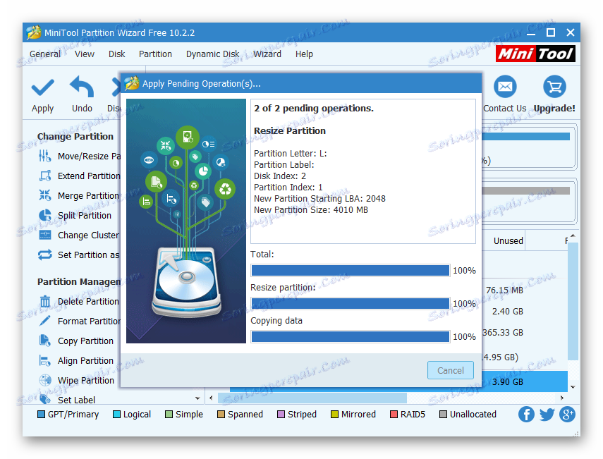
Task: Click the Undo toolbar label
Action: [x=82, y=109]
